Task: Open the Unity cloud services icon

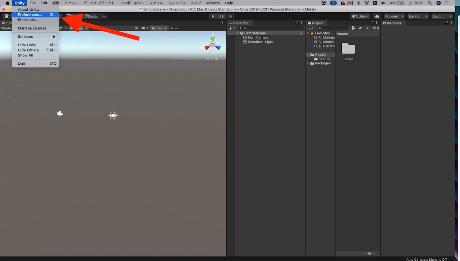Action: click(x=377, y=16)
